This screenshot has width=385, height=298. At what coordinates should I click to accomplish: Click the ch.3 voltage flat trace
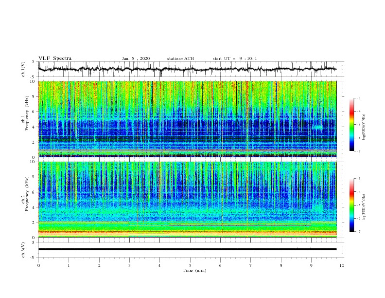[187, 249]
